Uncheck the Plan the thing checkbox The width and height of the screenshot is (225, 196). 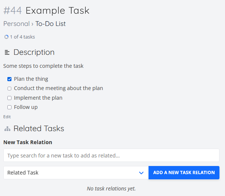[x=10, y=79]
